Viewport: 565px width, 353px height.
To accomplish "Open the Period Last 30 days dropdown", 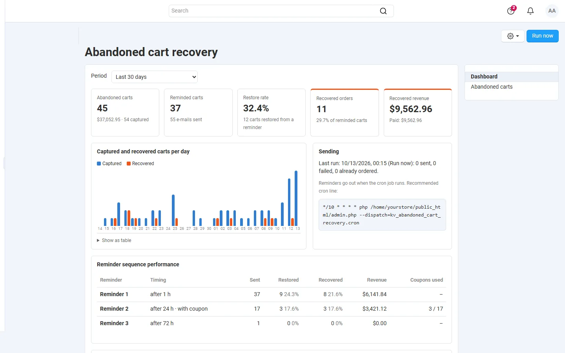I will pos(155,77).
